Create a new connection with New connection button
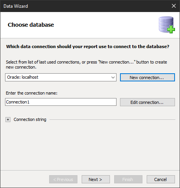 147,78
